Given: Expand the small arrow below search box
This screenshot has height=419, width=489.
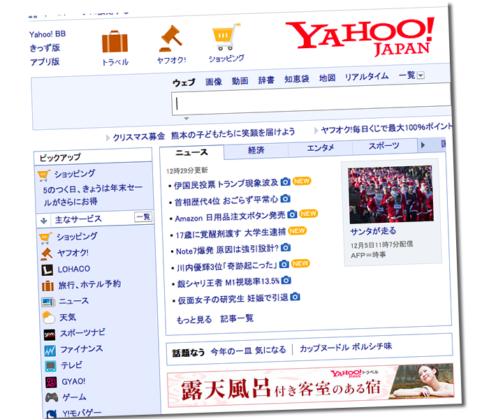Looking at the screenshot, I should click(187, 119).
